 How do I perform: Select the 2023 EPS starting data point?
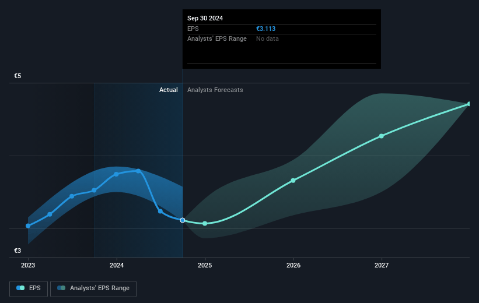point(28,226)
